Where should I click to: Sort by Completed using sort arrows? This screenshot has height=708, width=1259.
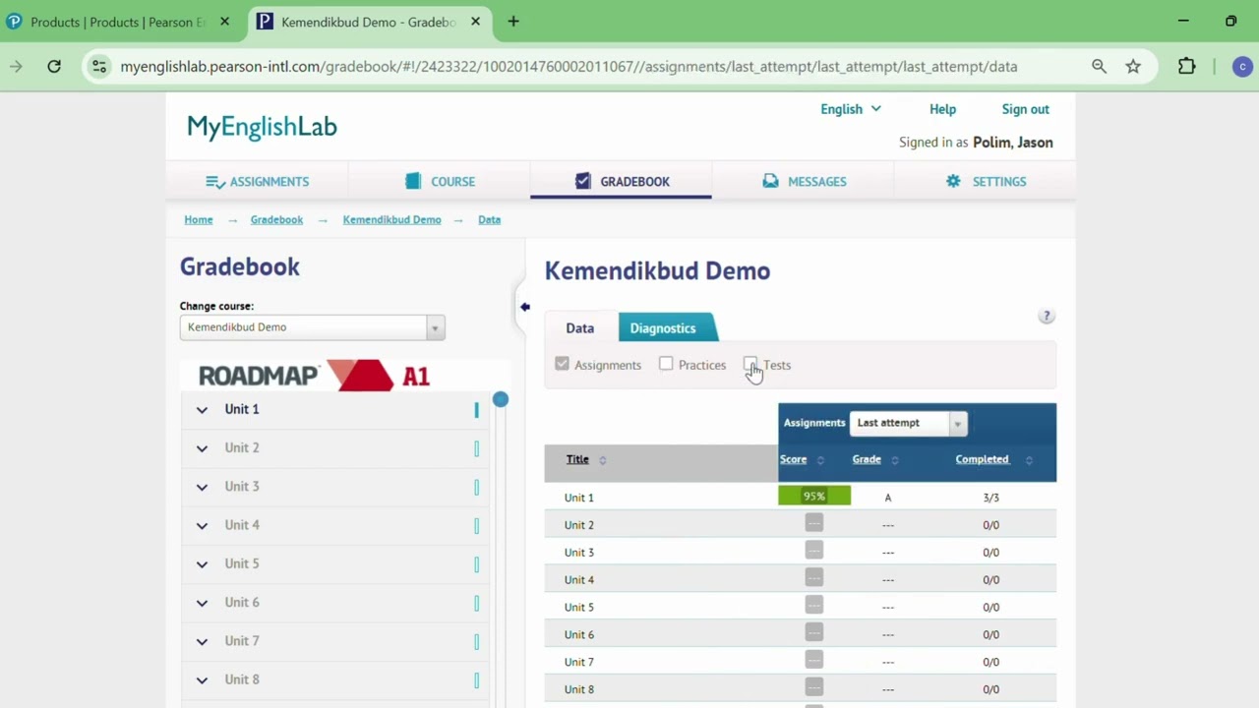tap(1028, 460)
